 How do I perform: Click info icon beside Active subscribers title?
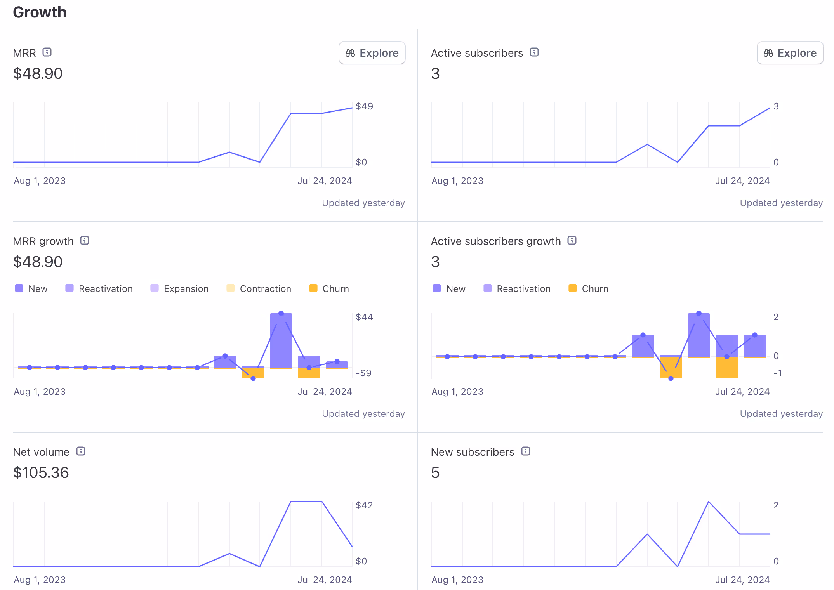534,52
